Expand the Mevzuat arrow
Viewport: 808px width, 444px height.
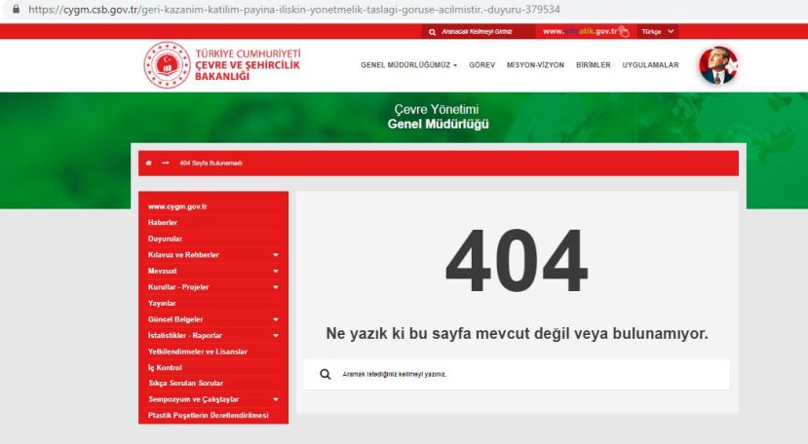click(276, 271)
